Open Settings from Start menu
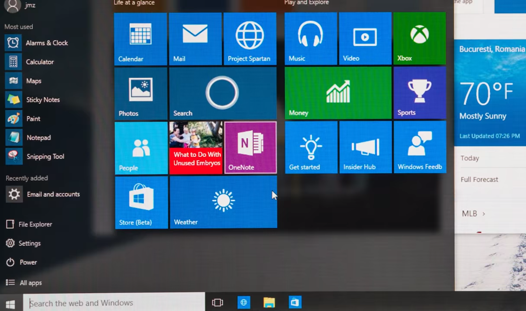 click(x=24, y=243)
